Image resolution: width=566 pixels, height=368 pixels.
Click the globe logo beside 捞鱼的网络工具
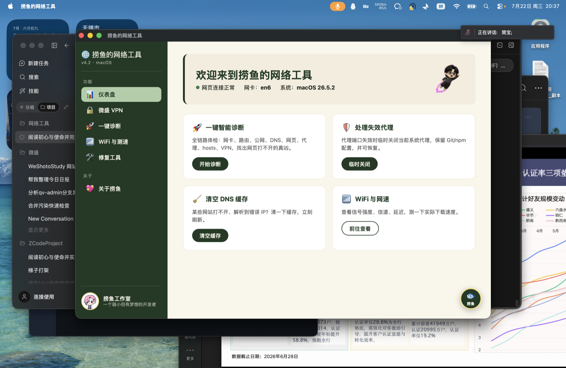[x=86, y=54]
